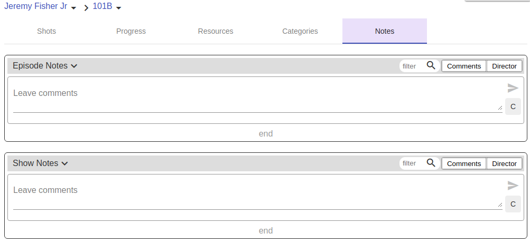Switch to the Shots tab
This screenshot has height=243, width=530.
tap(47, 31)
